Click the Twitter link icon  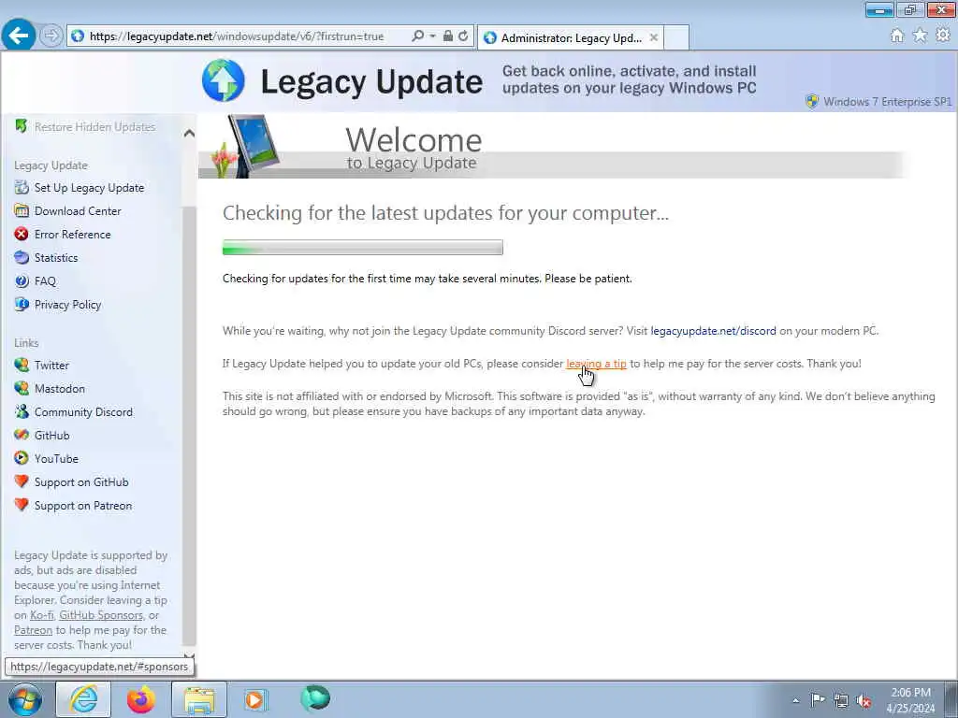tap(22, 366)
